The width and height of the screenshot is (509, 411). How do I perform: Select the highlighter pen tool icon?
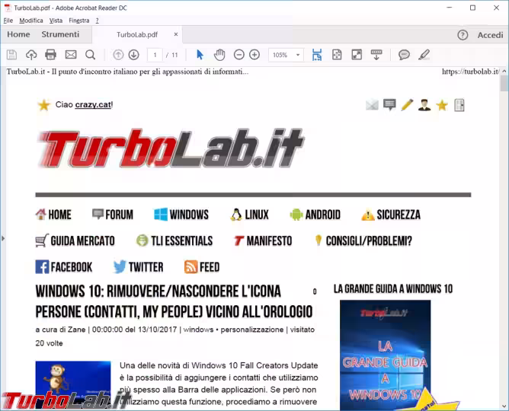[x=424, y=55]
